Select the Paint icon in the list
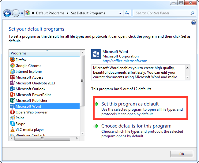Image resolution: width=199 pixels, height=163 pixels. [x=13, y=118]
